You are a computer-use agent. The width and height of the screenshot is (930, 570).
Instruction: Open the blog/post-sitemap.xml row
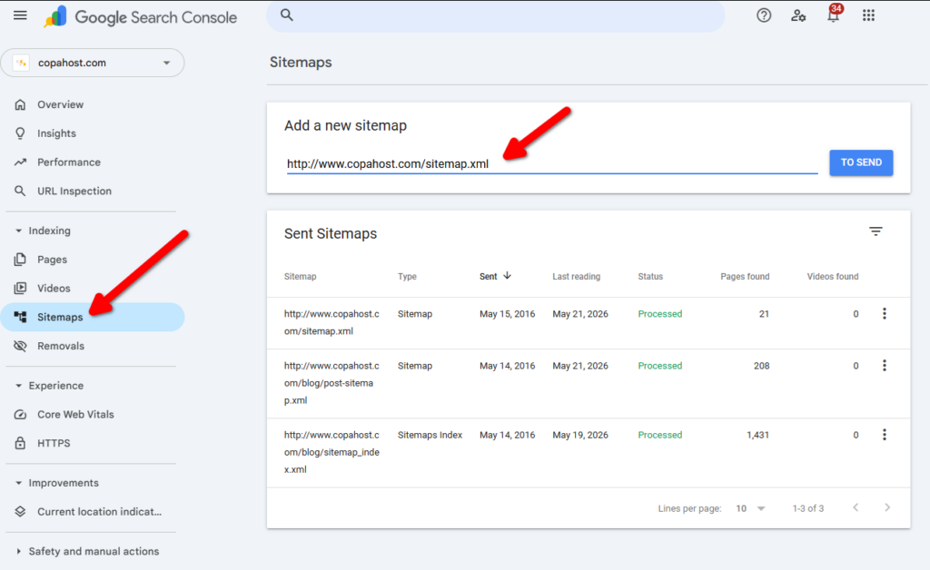pos(589,383)
